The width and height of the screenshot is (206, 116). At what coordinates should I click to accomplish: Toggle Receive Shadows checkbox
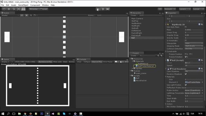pyautogui.click(x=186, y=74)
